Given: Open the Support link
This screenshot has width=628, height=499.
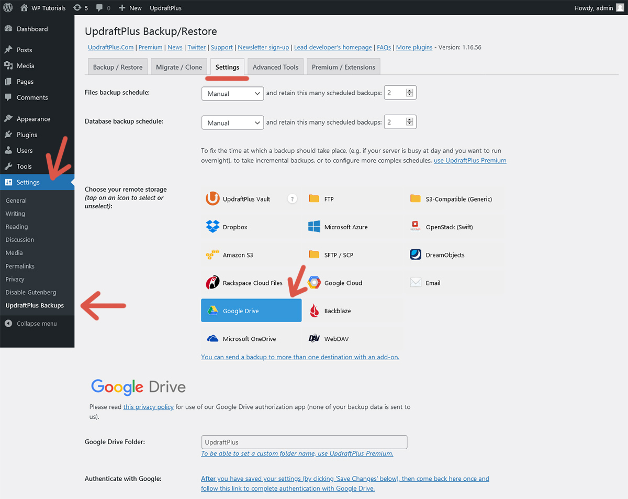Looking at the screenshot, I should pyautogui.click(x=222, y=47).
